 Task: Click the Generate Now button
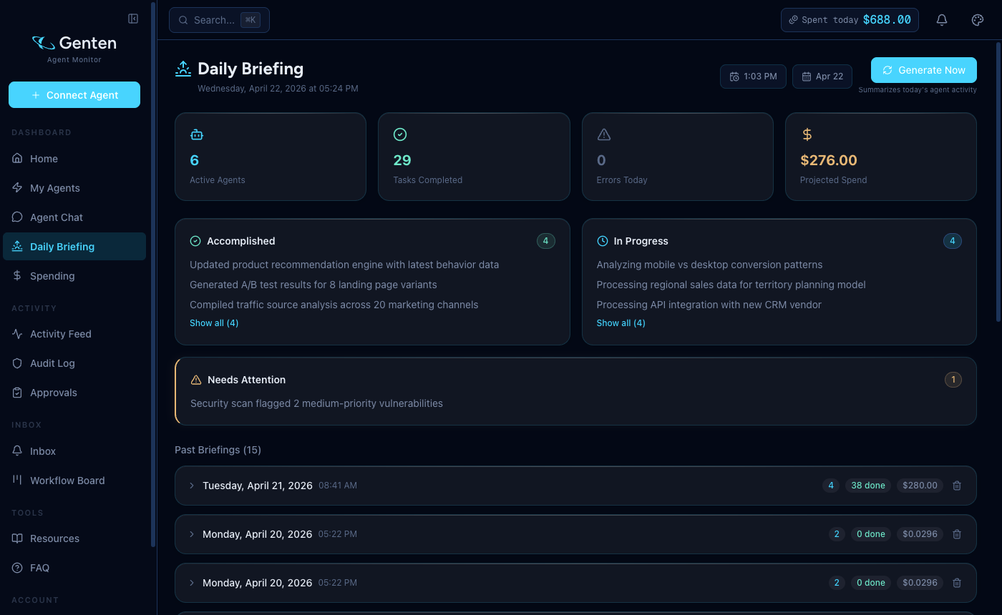924,70
